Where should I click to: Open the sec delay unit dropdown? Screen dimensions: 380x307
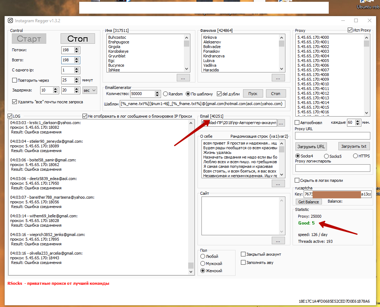coord(90,90)
